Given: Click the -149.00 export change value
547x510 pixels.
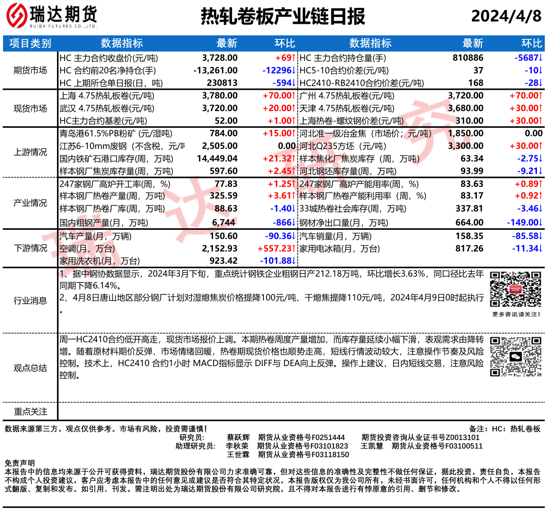Looking at the screenshot, I should tap(525, 222).
